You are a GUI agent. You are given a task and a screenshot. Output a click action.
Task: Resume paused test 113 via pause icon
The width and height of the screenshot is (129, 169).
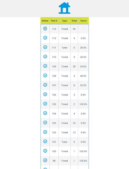pyautogui.click(x=45, y=29)
